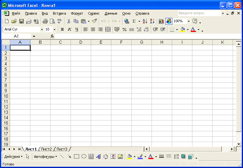Screen dimensions: 243x168
Task: Decrease indent
Action: pyautogui.click(x=155, y=29)
